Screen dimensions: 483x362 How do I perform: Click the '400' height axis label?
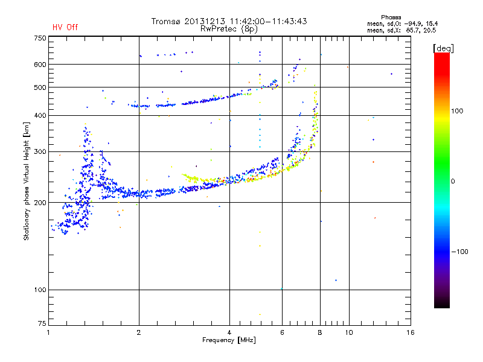point(40,115)
